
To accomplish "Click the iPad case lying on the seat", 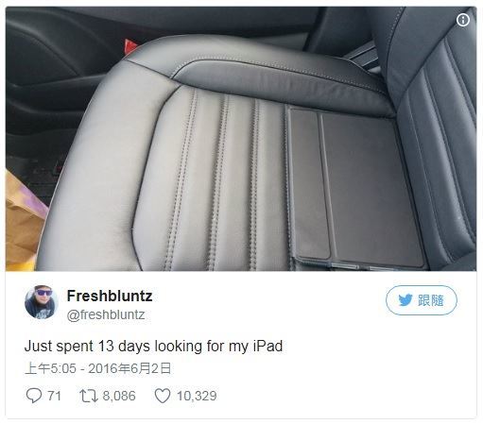I will click(x=354, y=189).
